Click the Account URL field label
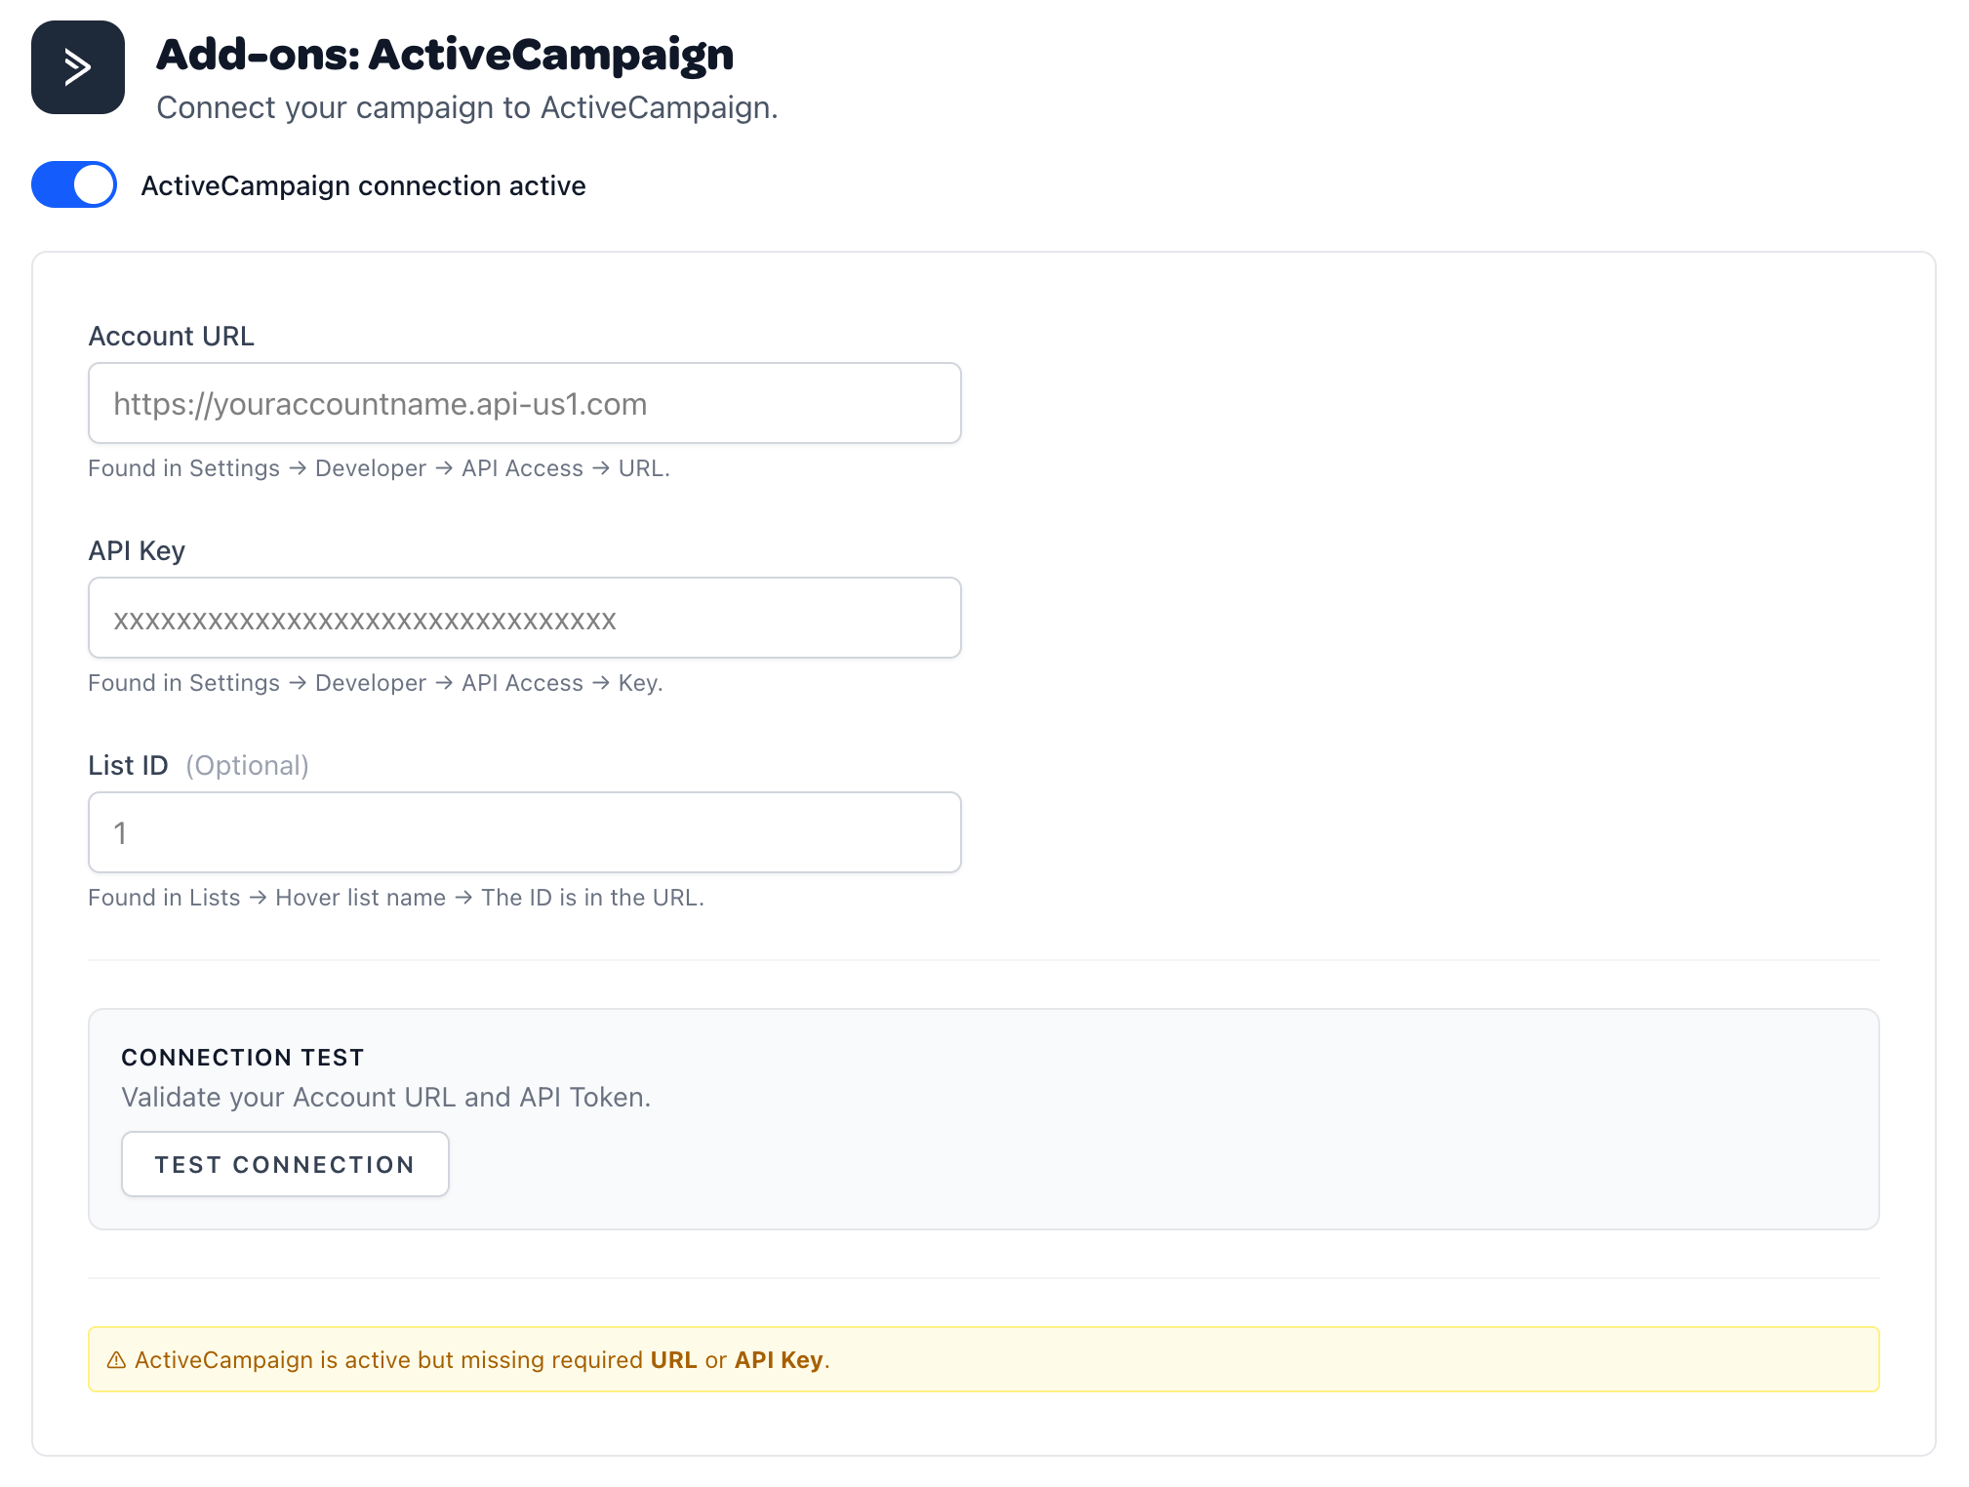 coord(171,336)
